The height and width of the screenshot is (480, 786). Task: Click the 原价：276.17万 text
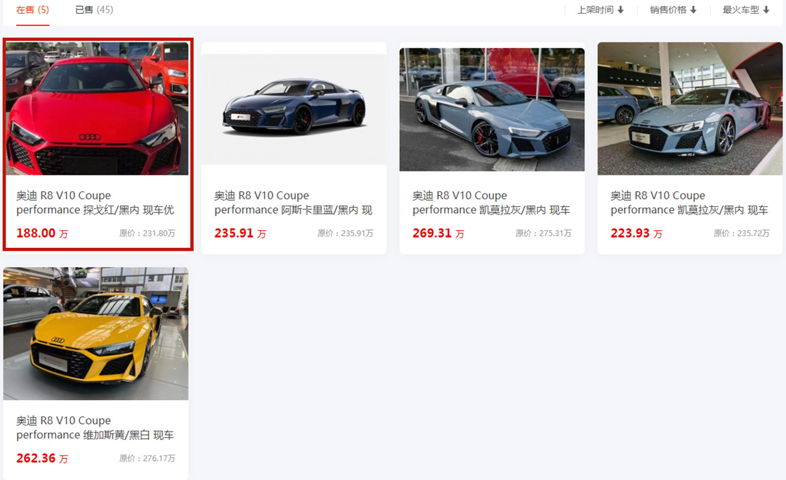[x=148, y=458]
